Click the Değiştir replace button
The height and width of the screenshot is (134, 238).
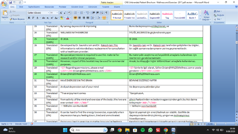[x=219, y=15]
